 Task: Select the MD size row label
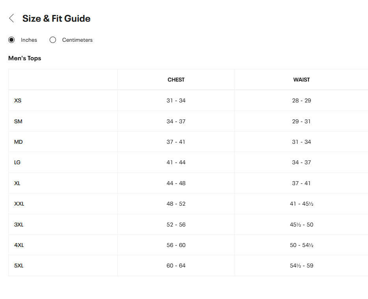18,142
